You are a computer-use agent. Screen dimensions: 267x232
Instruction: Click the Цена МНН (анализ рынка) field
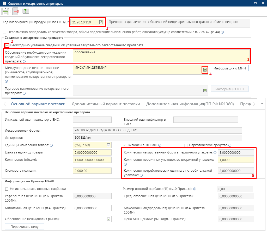point(236,219)
